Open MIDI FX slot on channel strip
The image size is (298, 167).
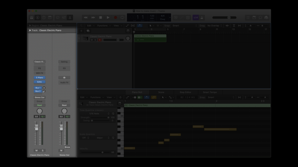pos(40,73)
